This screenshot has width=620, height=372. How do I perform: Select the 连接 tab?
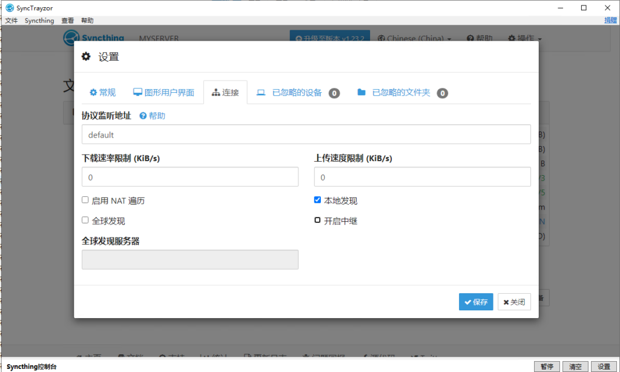click(225, 93)
